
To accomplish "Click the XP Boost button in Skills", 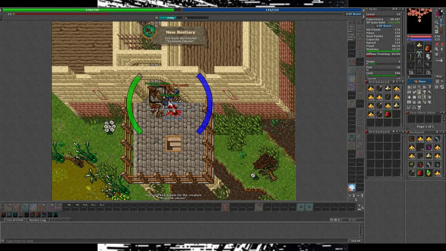I will 383,26.
